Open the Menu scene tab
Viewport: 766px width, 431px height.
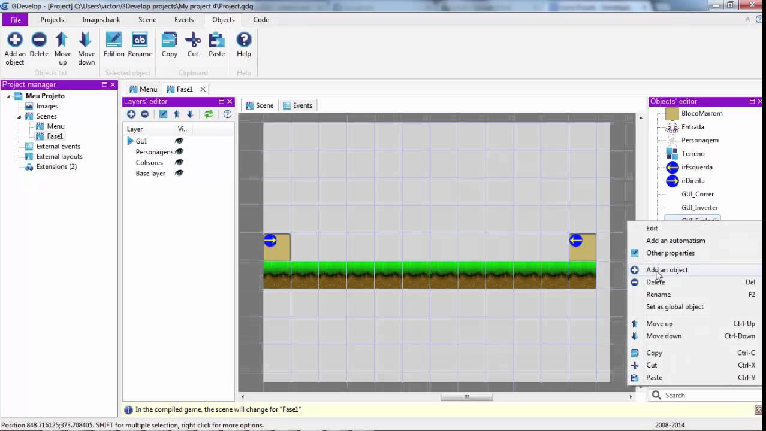click(x=143, y=89)
